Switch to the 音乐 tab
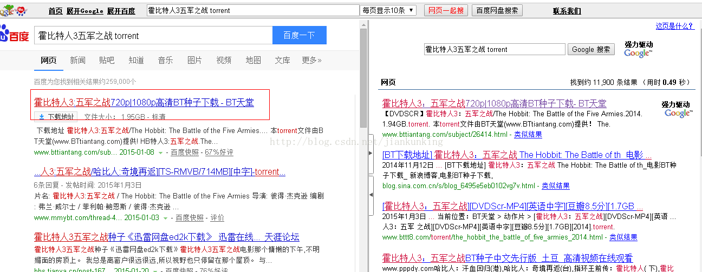The height and width of the screenshot is (272, 702). (165, 60)
